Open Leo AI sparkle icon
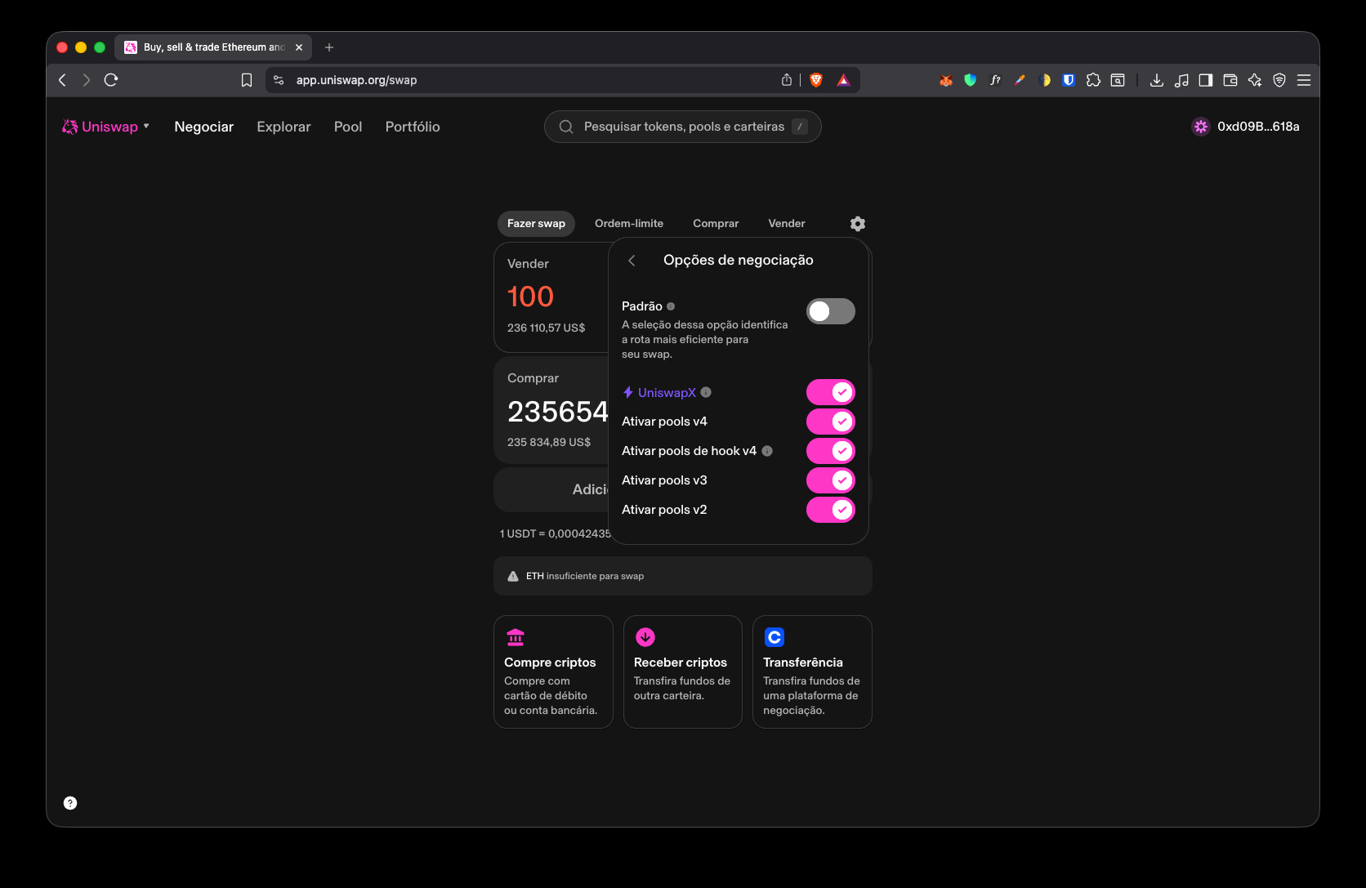The image size is (1366, 888). 1255,80
